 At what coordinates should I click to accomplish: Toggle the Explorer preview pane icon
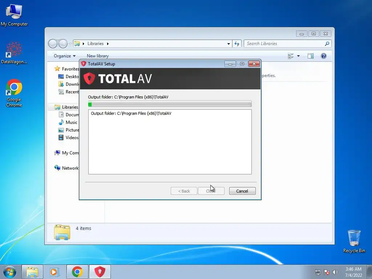[311, 56]
